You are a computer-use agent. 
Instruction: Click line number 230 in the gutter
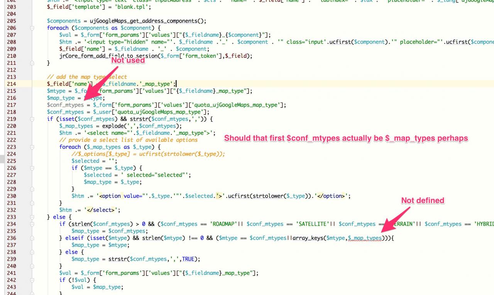[11, 196]
